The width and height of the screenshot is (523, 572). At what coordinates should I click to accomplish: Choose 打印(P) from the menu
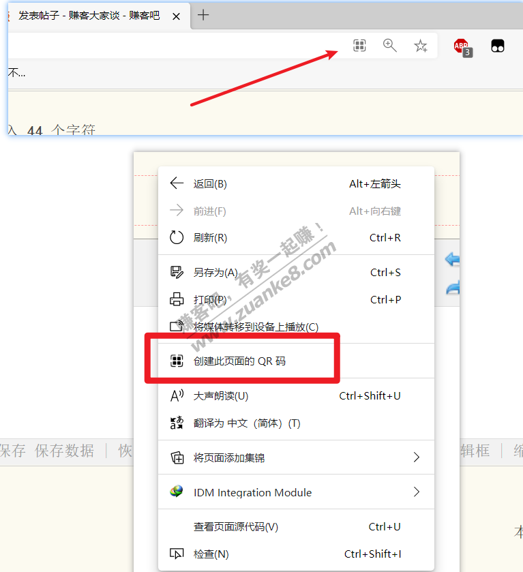click(210, 300)
